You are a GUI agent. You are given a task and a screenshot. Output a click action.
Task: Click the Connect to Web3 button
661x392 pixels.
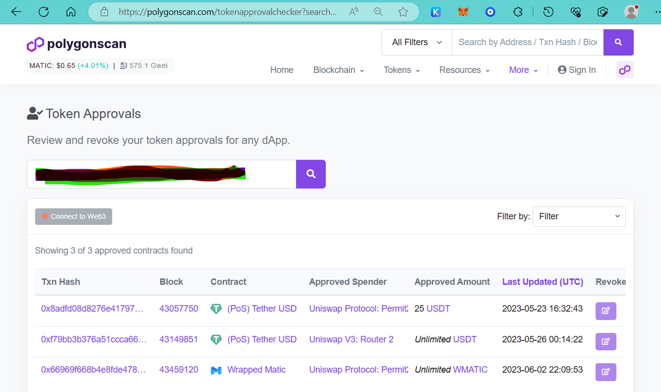tap(73, 216)
